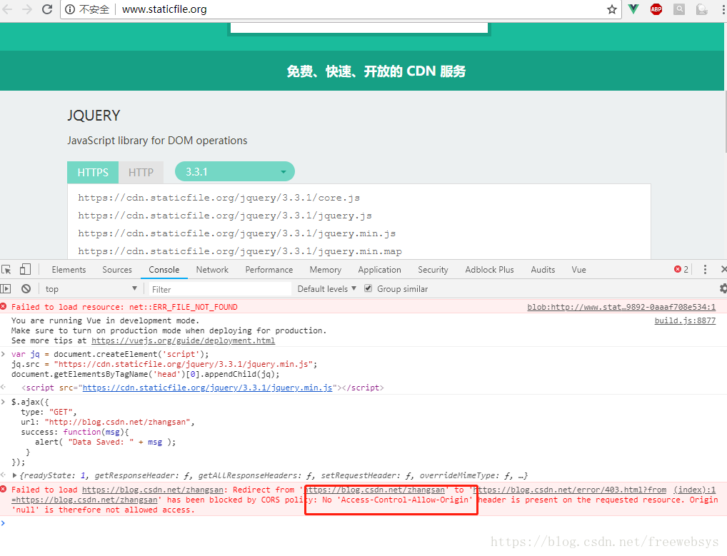Screen dimensions: 727x556
Task: View the site info insecure indicator
Action: click(87, 9)
